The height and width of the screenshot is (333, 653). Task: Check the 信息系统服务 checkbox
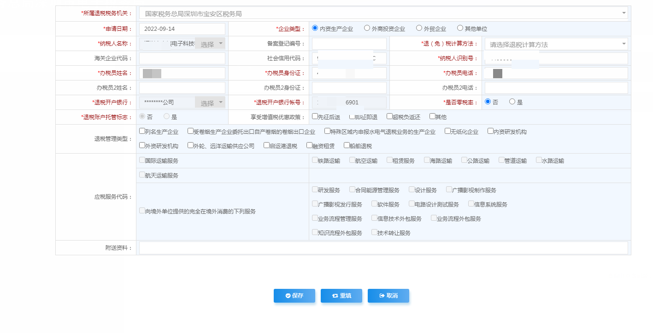[x=471, y=204]
